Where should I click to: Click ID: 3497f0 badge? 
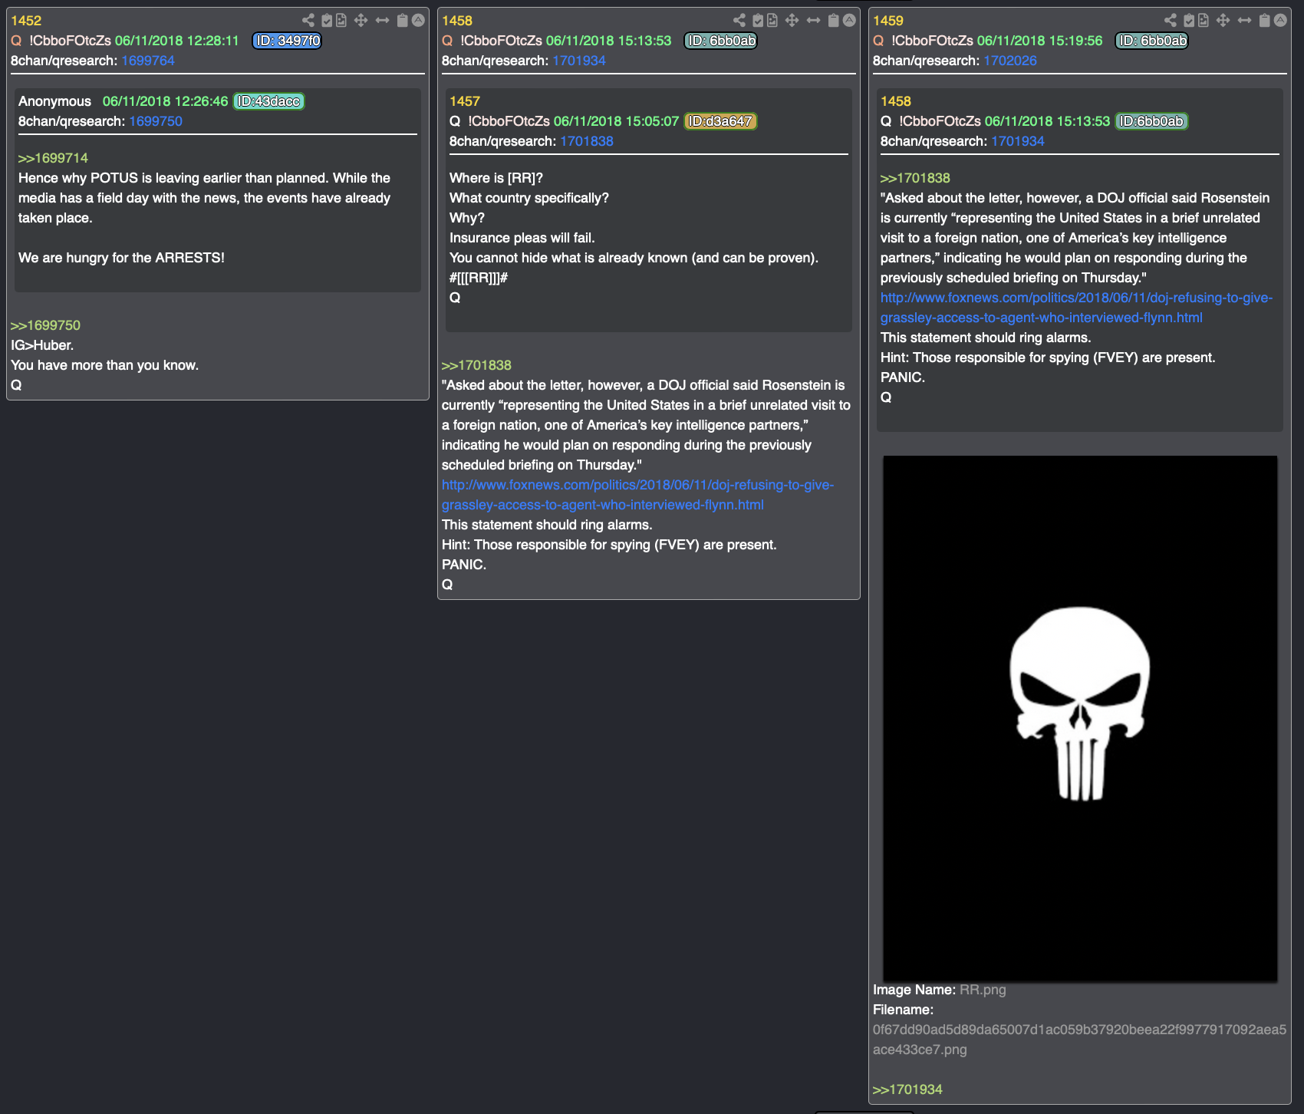(287, 41)
